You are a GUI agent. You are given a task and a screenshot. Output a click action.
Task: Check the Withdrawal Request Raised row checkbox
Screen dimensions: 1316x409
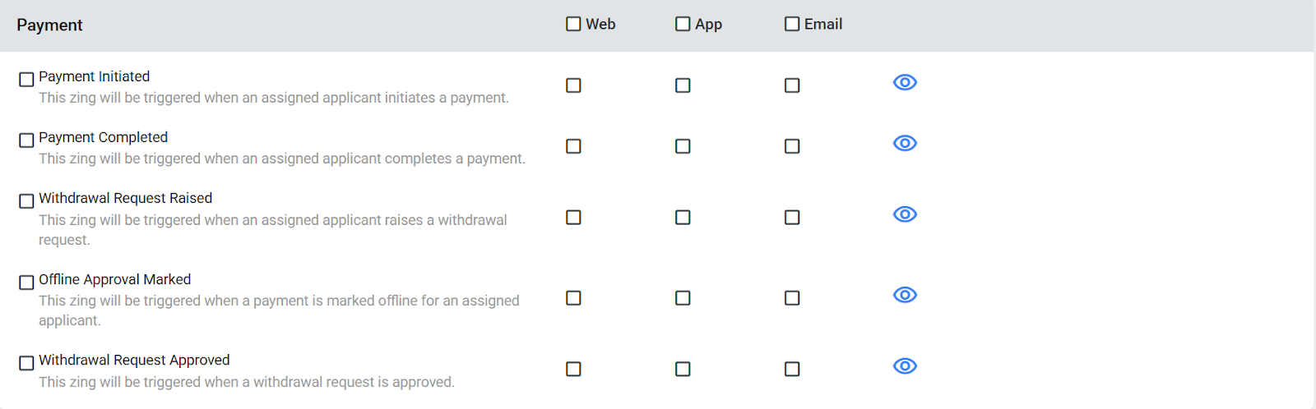click(26, 200)
